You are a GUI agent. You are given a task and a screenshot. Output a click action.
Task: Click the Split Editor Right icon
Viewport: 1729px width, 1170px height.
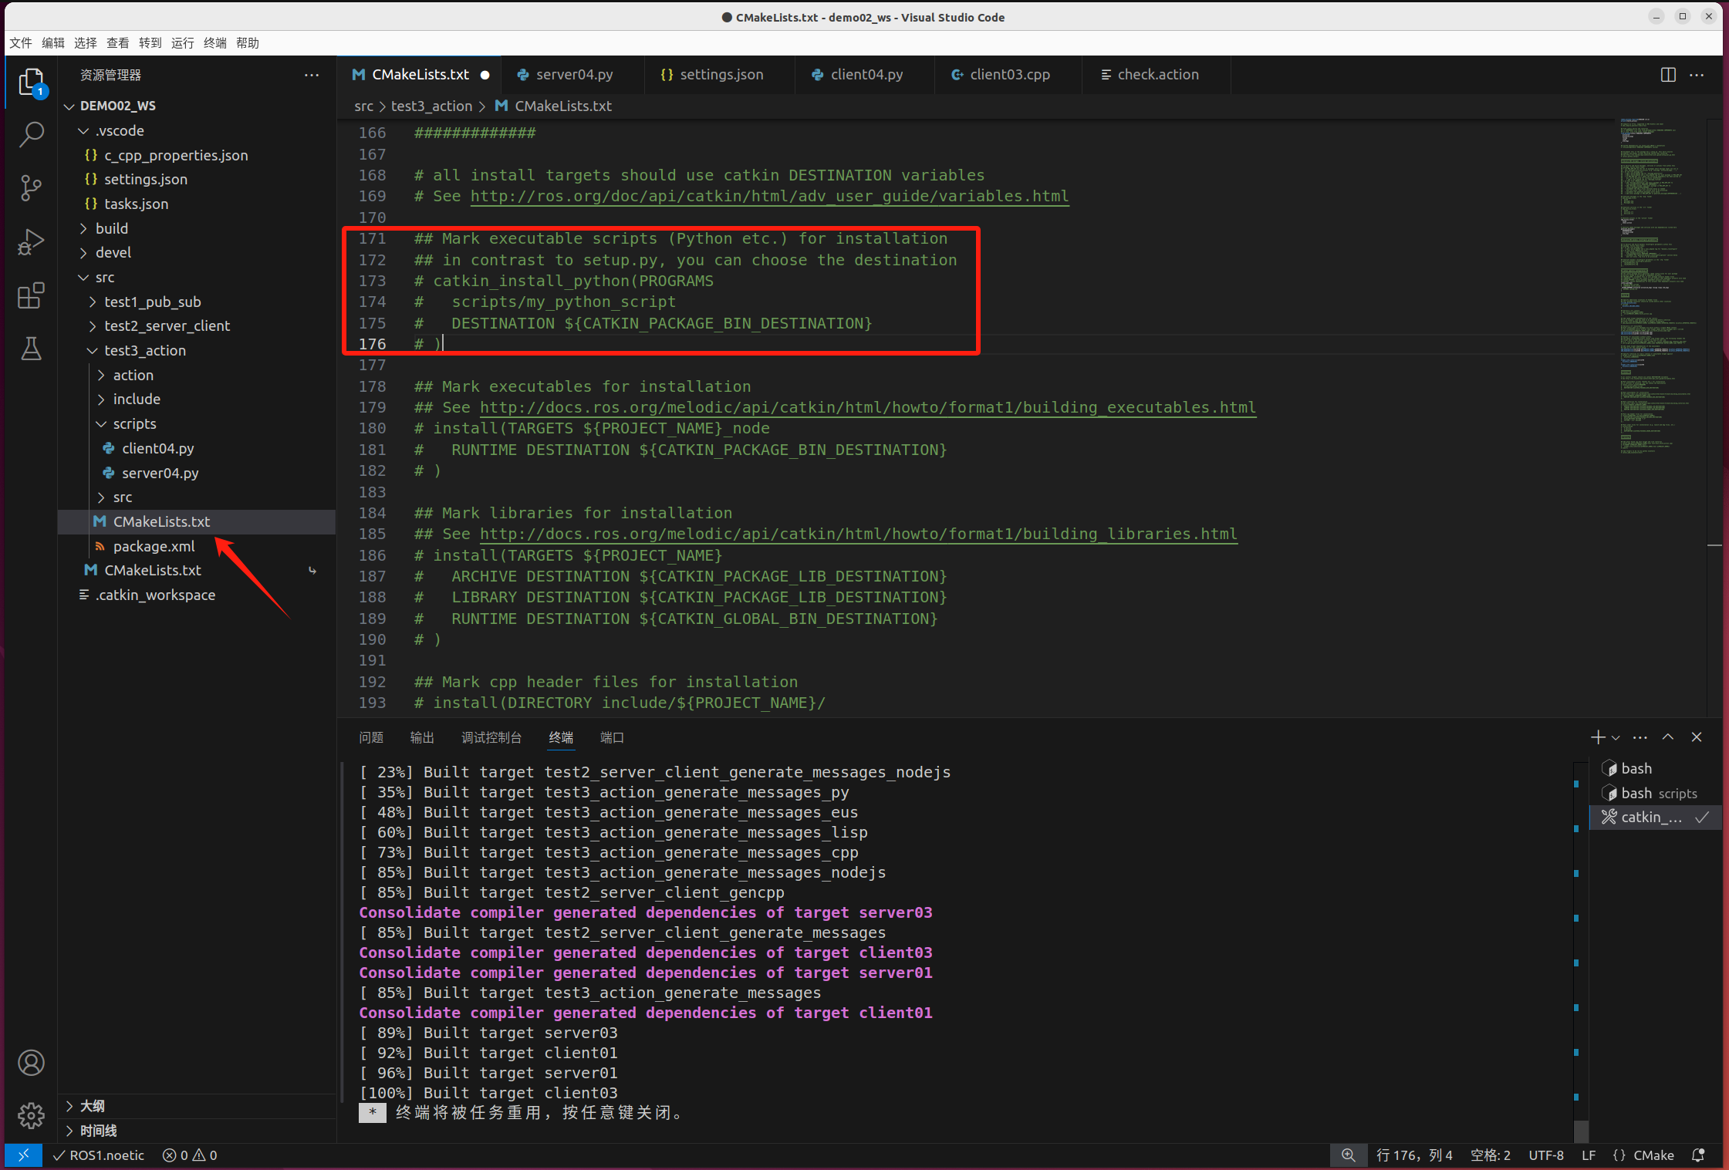tap(1668, 75)
